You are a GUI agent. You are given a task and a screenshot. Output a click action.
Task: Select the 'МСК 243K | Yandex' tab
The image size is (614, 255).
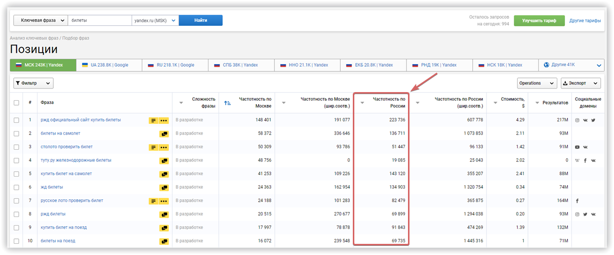click(43, 65)
